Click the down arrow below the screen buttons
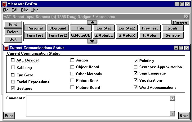Screen dimensions: 192x122 point(92,41)
